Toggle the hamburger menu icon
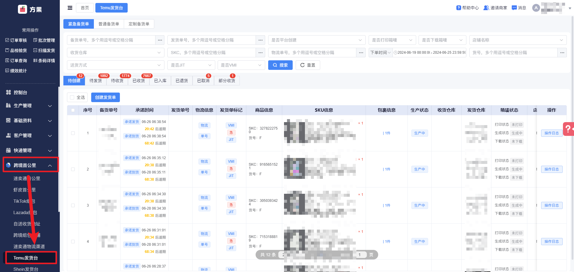Screen dimensions: 574x272 pos(70,8)
